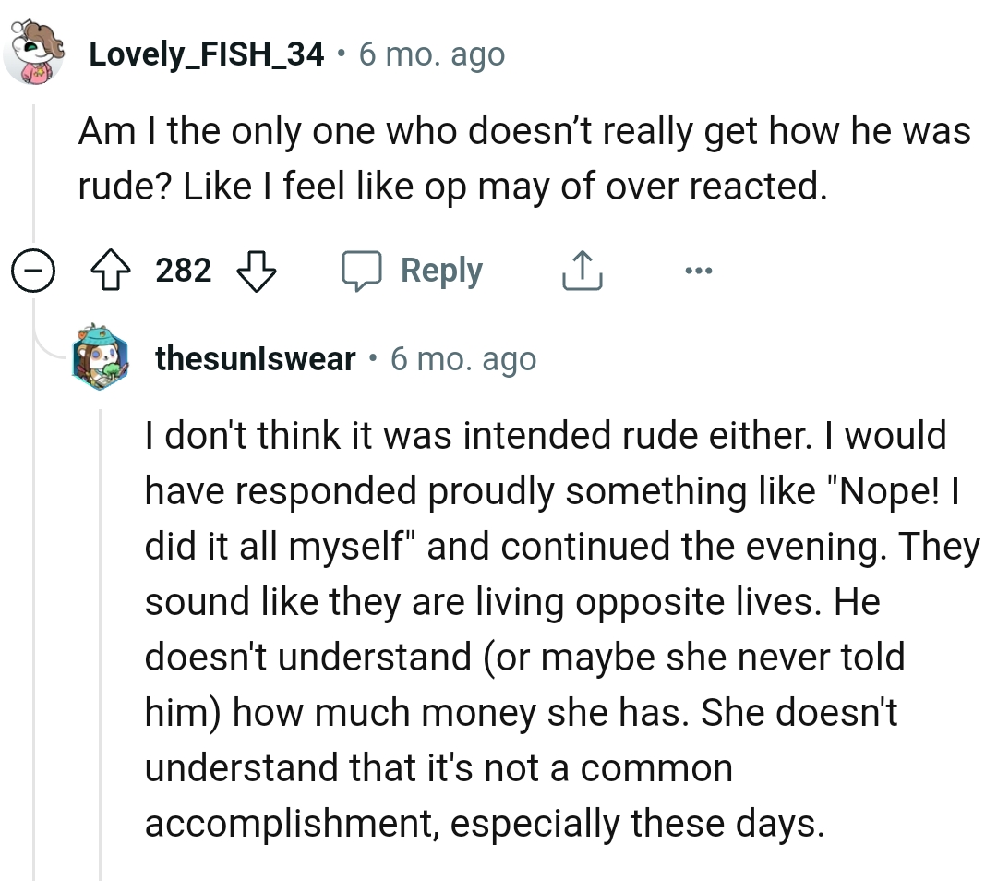Click the share arrow icon
This screenshot has width=997, height=881.
click(581, 270)
